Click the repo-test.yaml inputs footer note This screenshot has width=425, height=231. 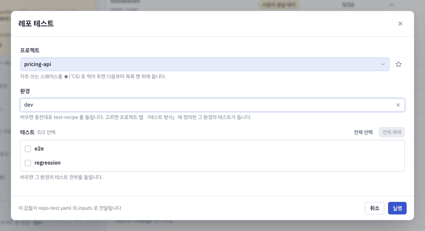[70, 208]
